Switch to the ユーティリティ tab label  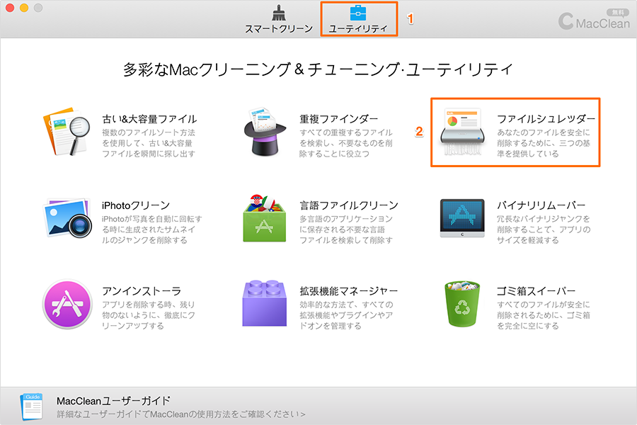point(358,29)
